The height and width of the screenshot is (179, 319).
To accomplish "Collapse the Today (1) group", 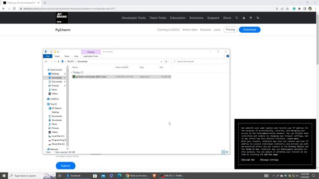I will tap(72, 73).
